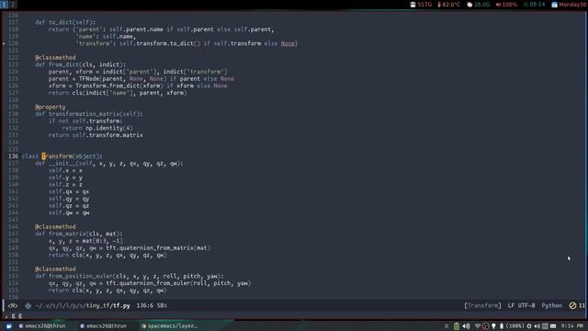Click the 58% buffer position in modeline
588x331 pixels.
[162, 305]
